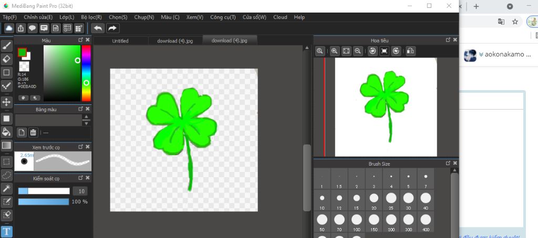Click the brush size slider bar
Screen dimensions: 538x238
pyautogui.click(x=44, y=191)
